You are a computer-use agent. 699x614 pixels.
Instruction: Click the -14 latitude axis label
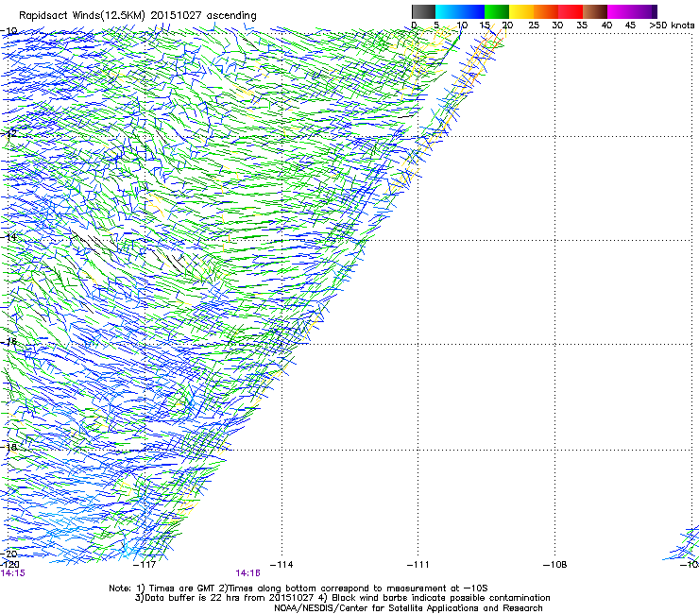tap(9, 237)
